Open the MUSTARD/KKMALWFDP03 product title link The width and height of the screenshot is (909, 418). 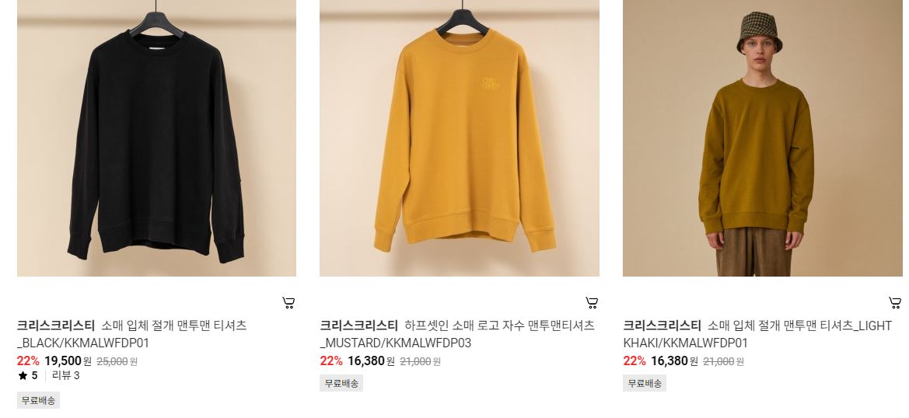(457, 334)
